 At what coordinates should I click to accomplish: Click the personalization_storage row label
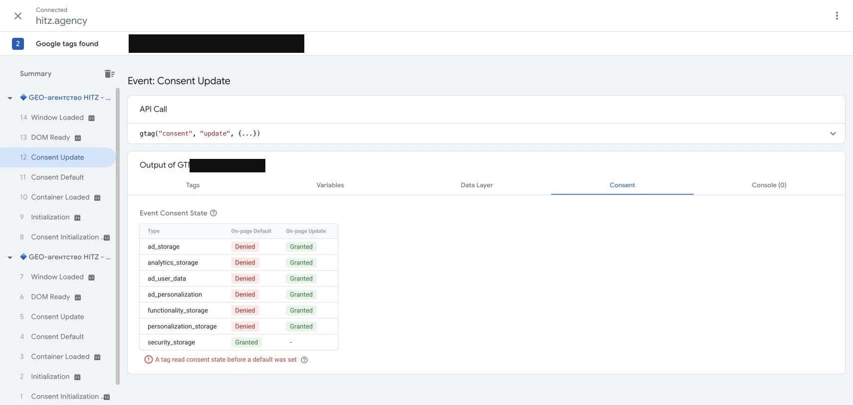(x=182, y=326)
